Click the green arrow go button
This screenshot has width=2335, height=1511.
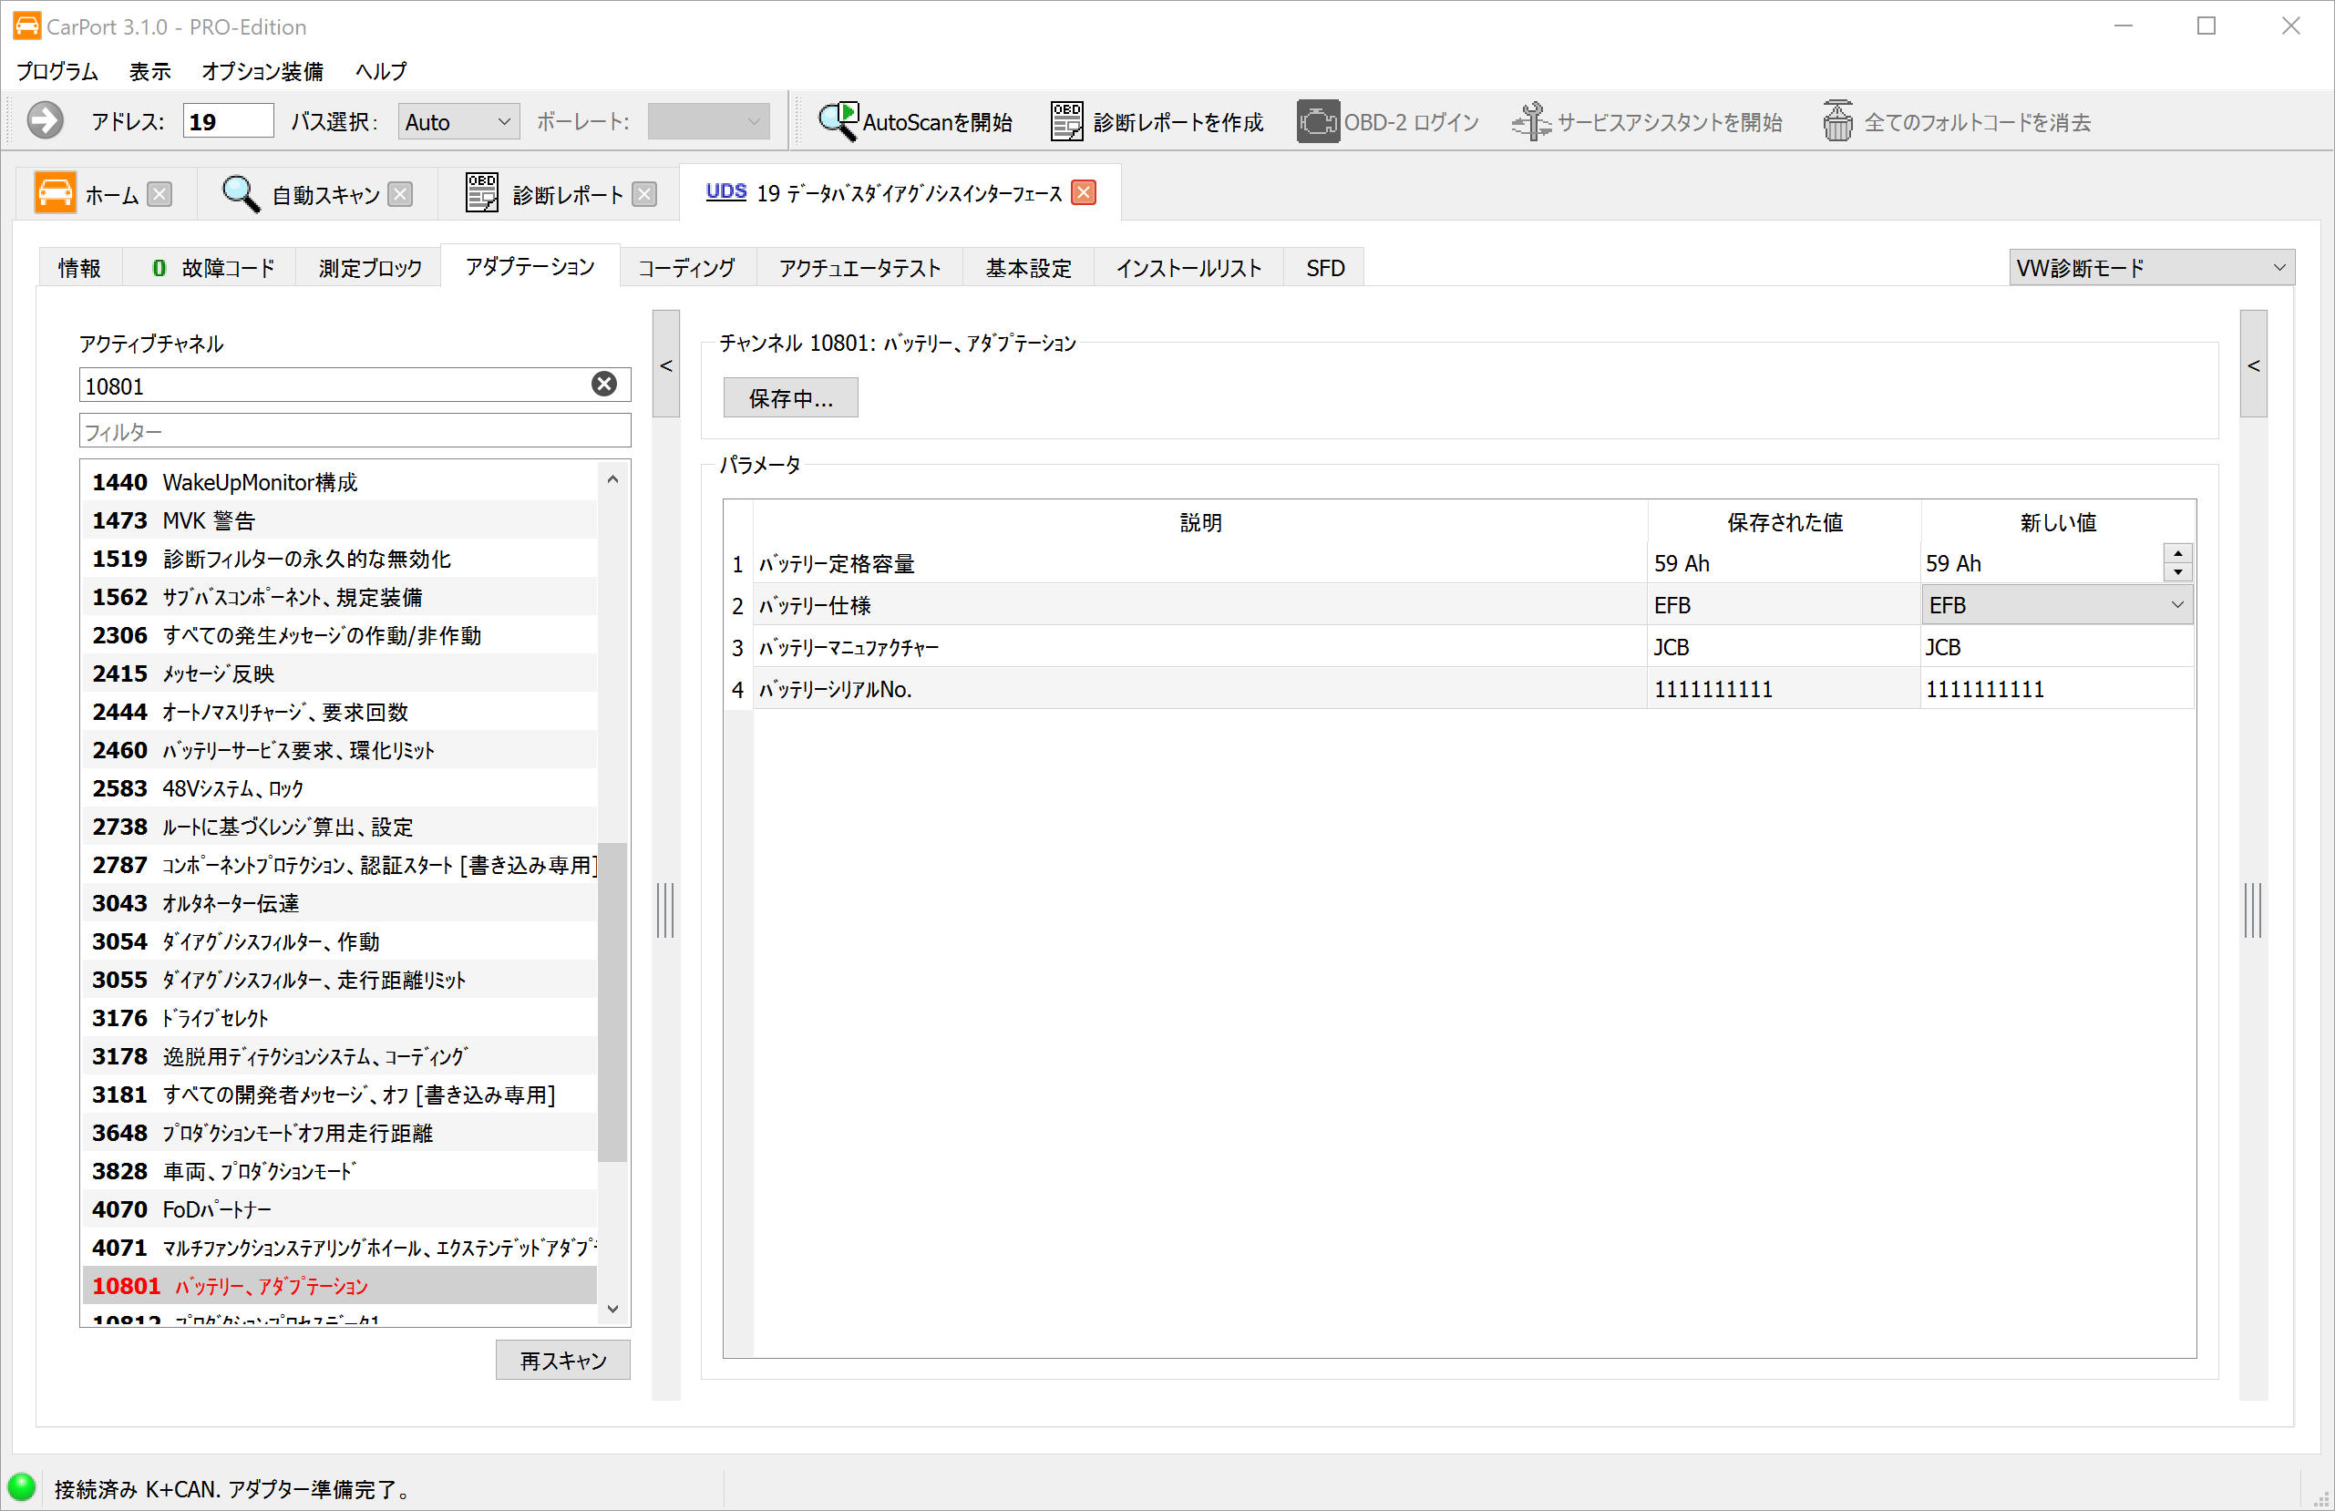(44, 120)
